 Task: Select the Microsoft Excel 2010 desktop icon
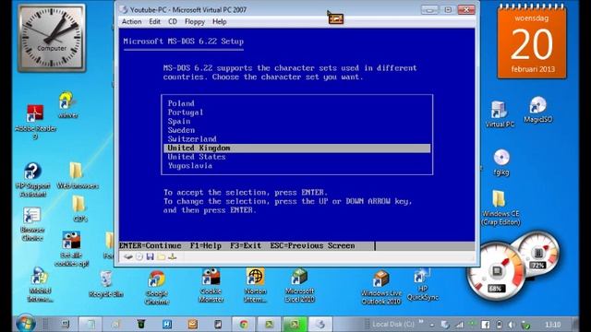(299, 285)
